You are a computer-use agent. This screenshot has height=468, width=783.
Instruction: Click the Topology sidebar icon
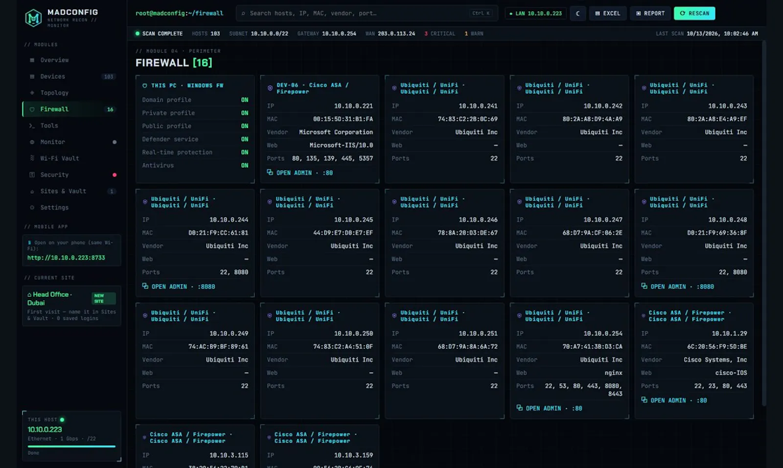(32, 93)
